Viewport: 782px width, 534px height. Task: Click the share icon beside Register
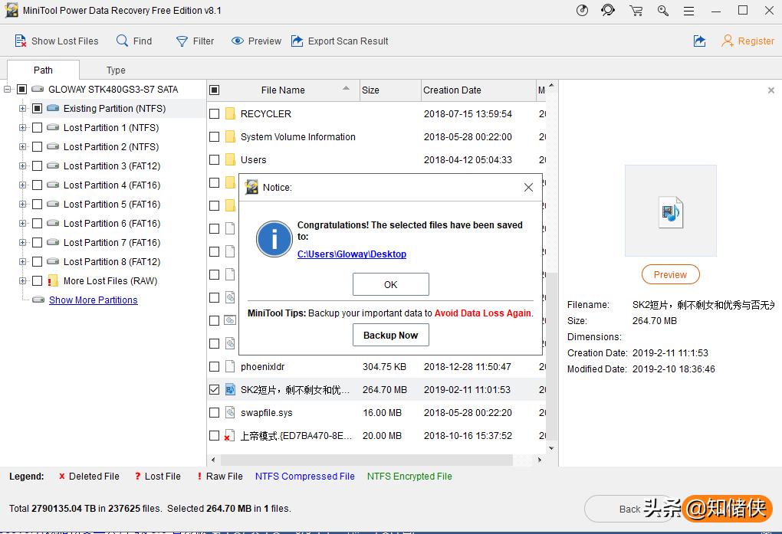coord(699,41)
